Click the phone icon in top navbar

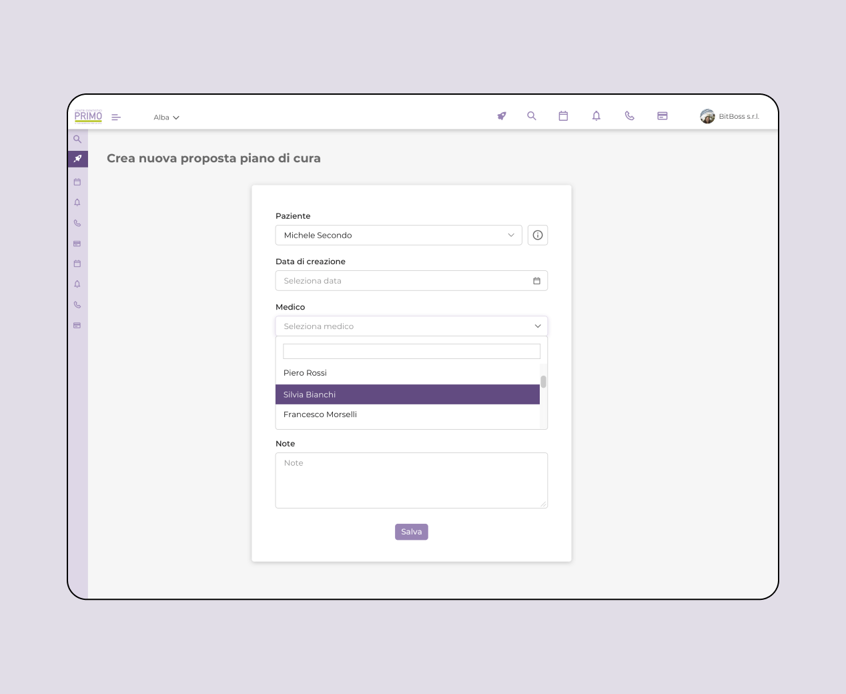(629, 116)
